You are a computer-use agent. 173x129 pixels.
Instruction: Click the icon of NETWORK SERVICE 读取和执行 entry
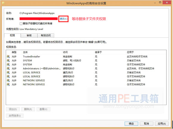coord(8,84)
